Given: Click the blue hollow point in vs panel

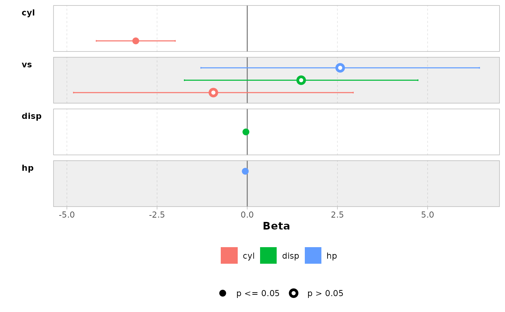Looking at the screenshot, I should [340, 68].
